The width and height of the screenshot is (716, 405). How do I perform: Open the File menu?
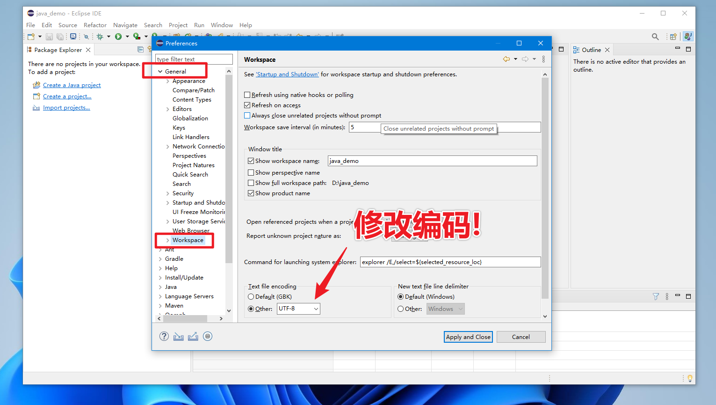[31, 25]
